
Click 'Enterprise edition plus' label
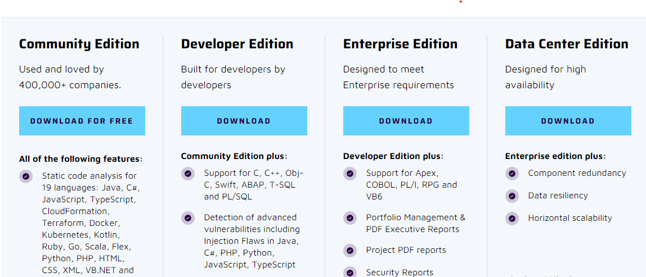click(x=556, y=156)
